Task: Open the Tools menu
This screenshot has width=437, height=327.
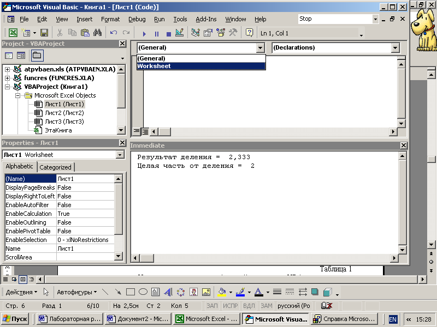Action: [180, 19]
